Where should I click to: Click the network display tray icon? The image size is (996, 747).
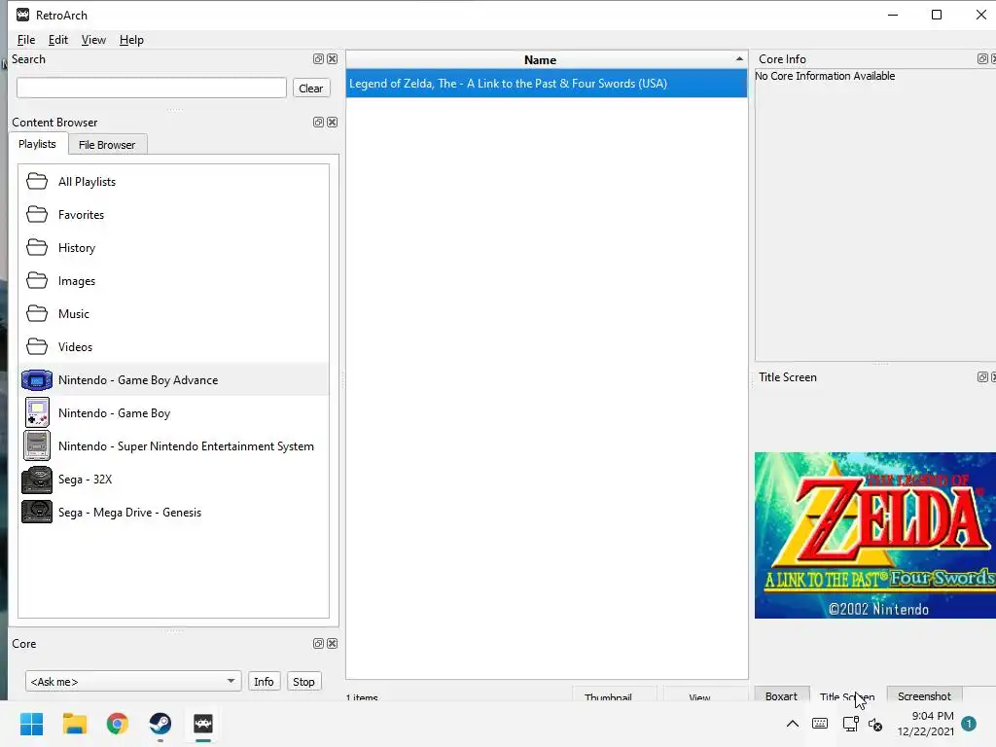850,724
